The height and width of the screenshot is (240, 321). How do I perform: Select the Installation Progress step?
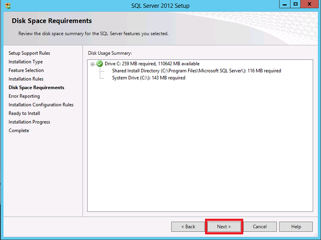29,122
